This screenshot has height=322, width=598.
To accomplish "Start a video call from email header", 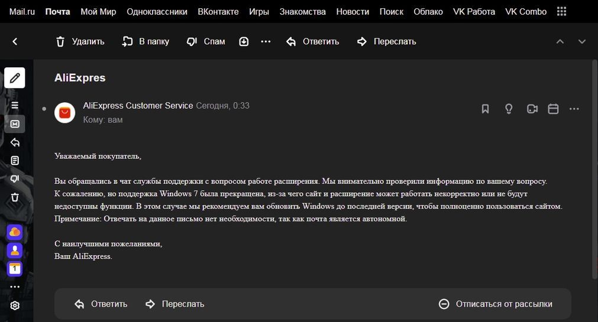I will [x=532, y=109].
